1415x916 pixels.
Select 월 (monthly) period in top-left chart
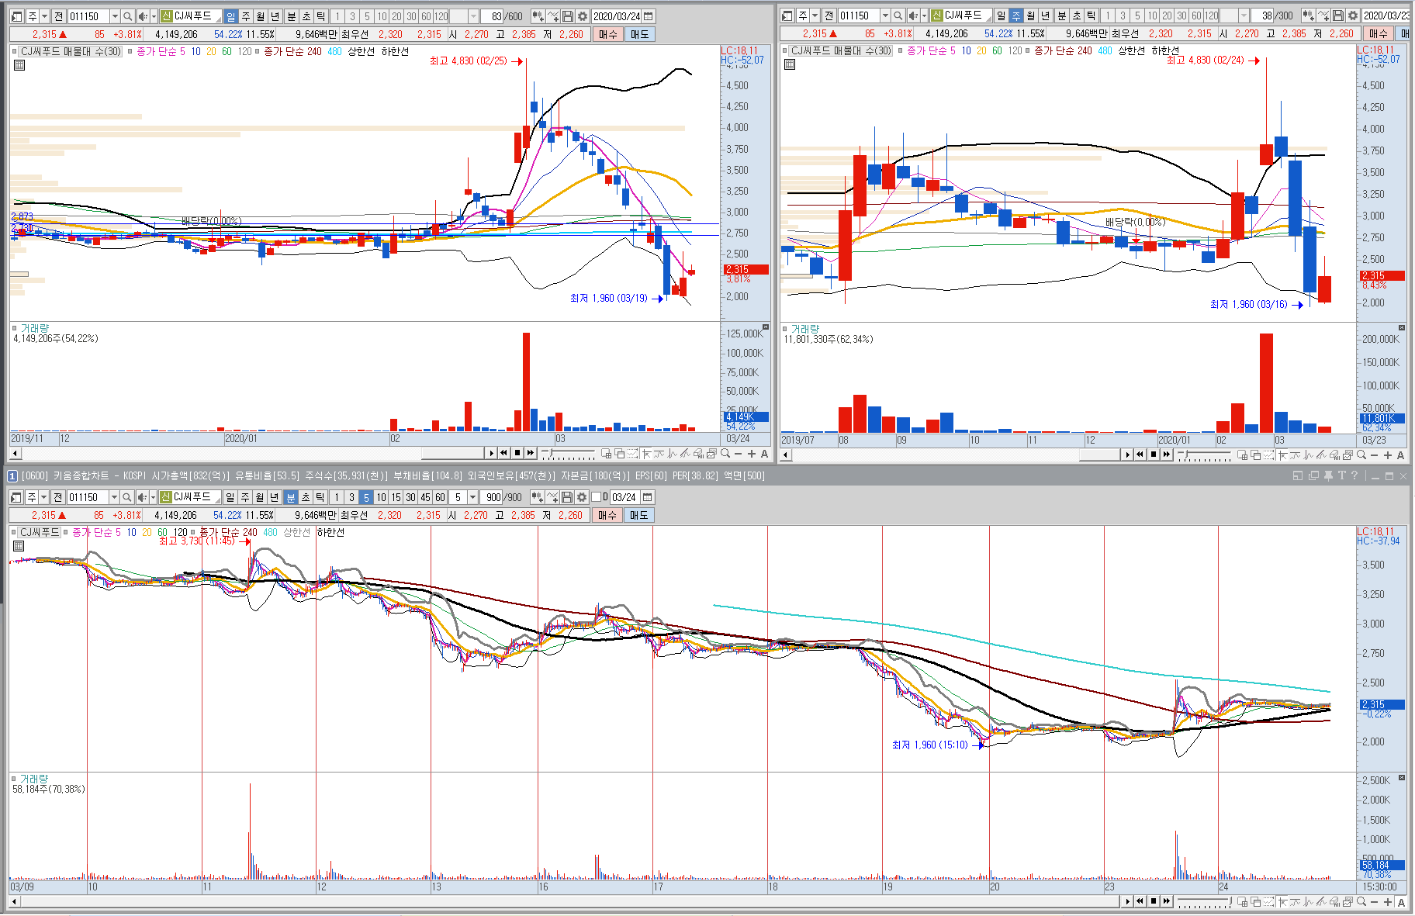click(x=261, y=16)
